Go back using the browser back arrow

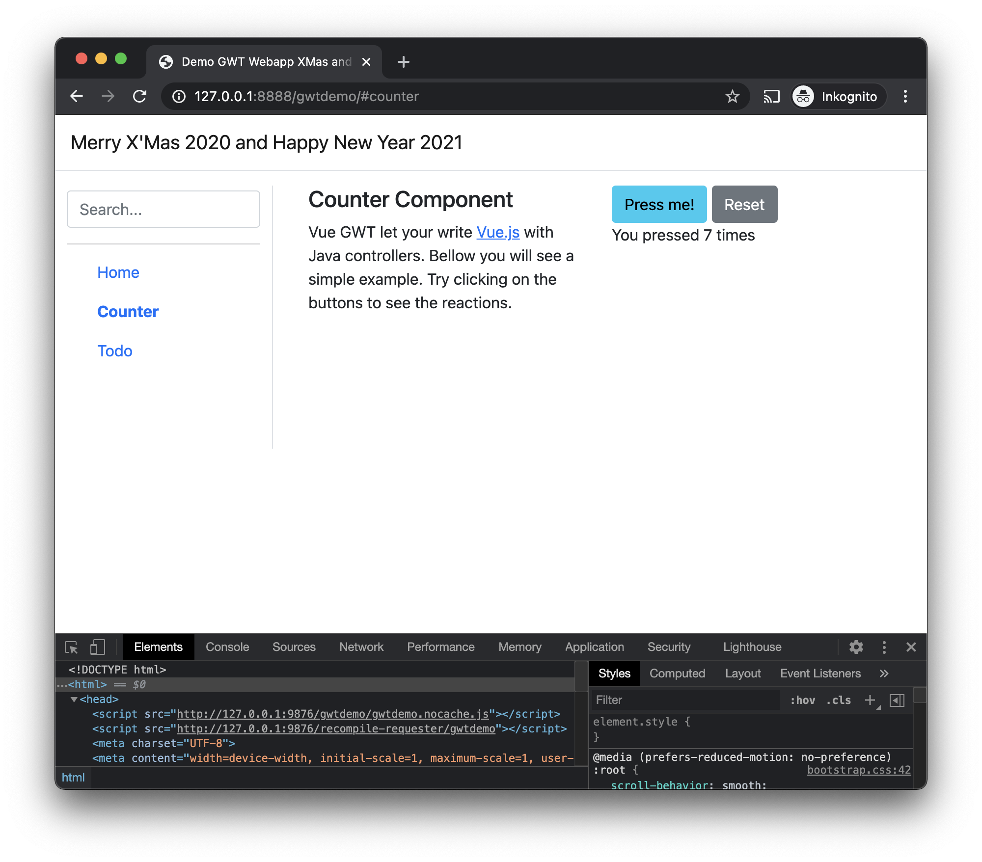click(x=77, y=96)
